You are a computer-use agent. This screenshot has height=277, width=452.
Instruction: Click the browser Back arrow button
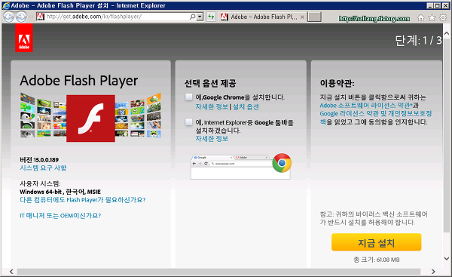pyautogui.click(x=8, y=17)
